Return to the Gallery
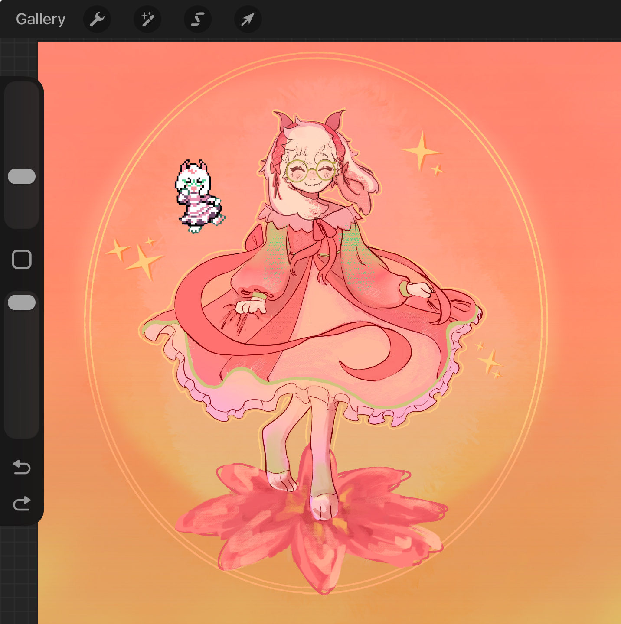Image resolution: width=621 pixels, height=624 pixels. coord(40,19)
